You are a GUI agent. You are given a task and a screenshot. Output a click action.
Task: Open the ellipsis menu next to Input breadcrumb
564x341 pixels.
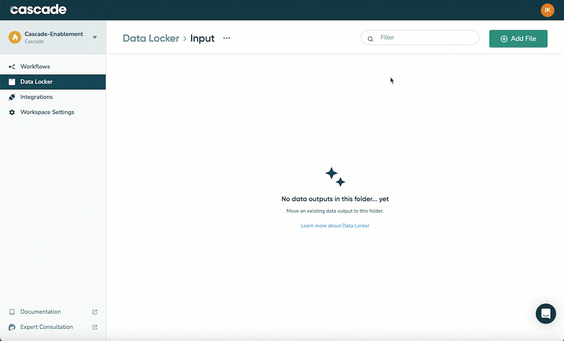[x=227, y=38]
